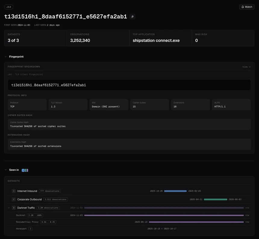Click the SNI Domain card
259x239 pixels.
(x=109, y=105)
